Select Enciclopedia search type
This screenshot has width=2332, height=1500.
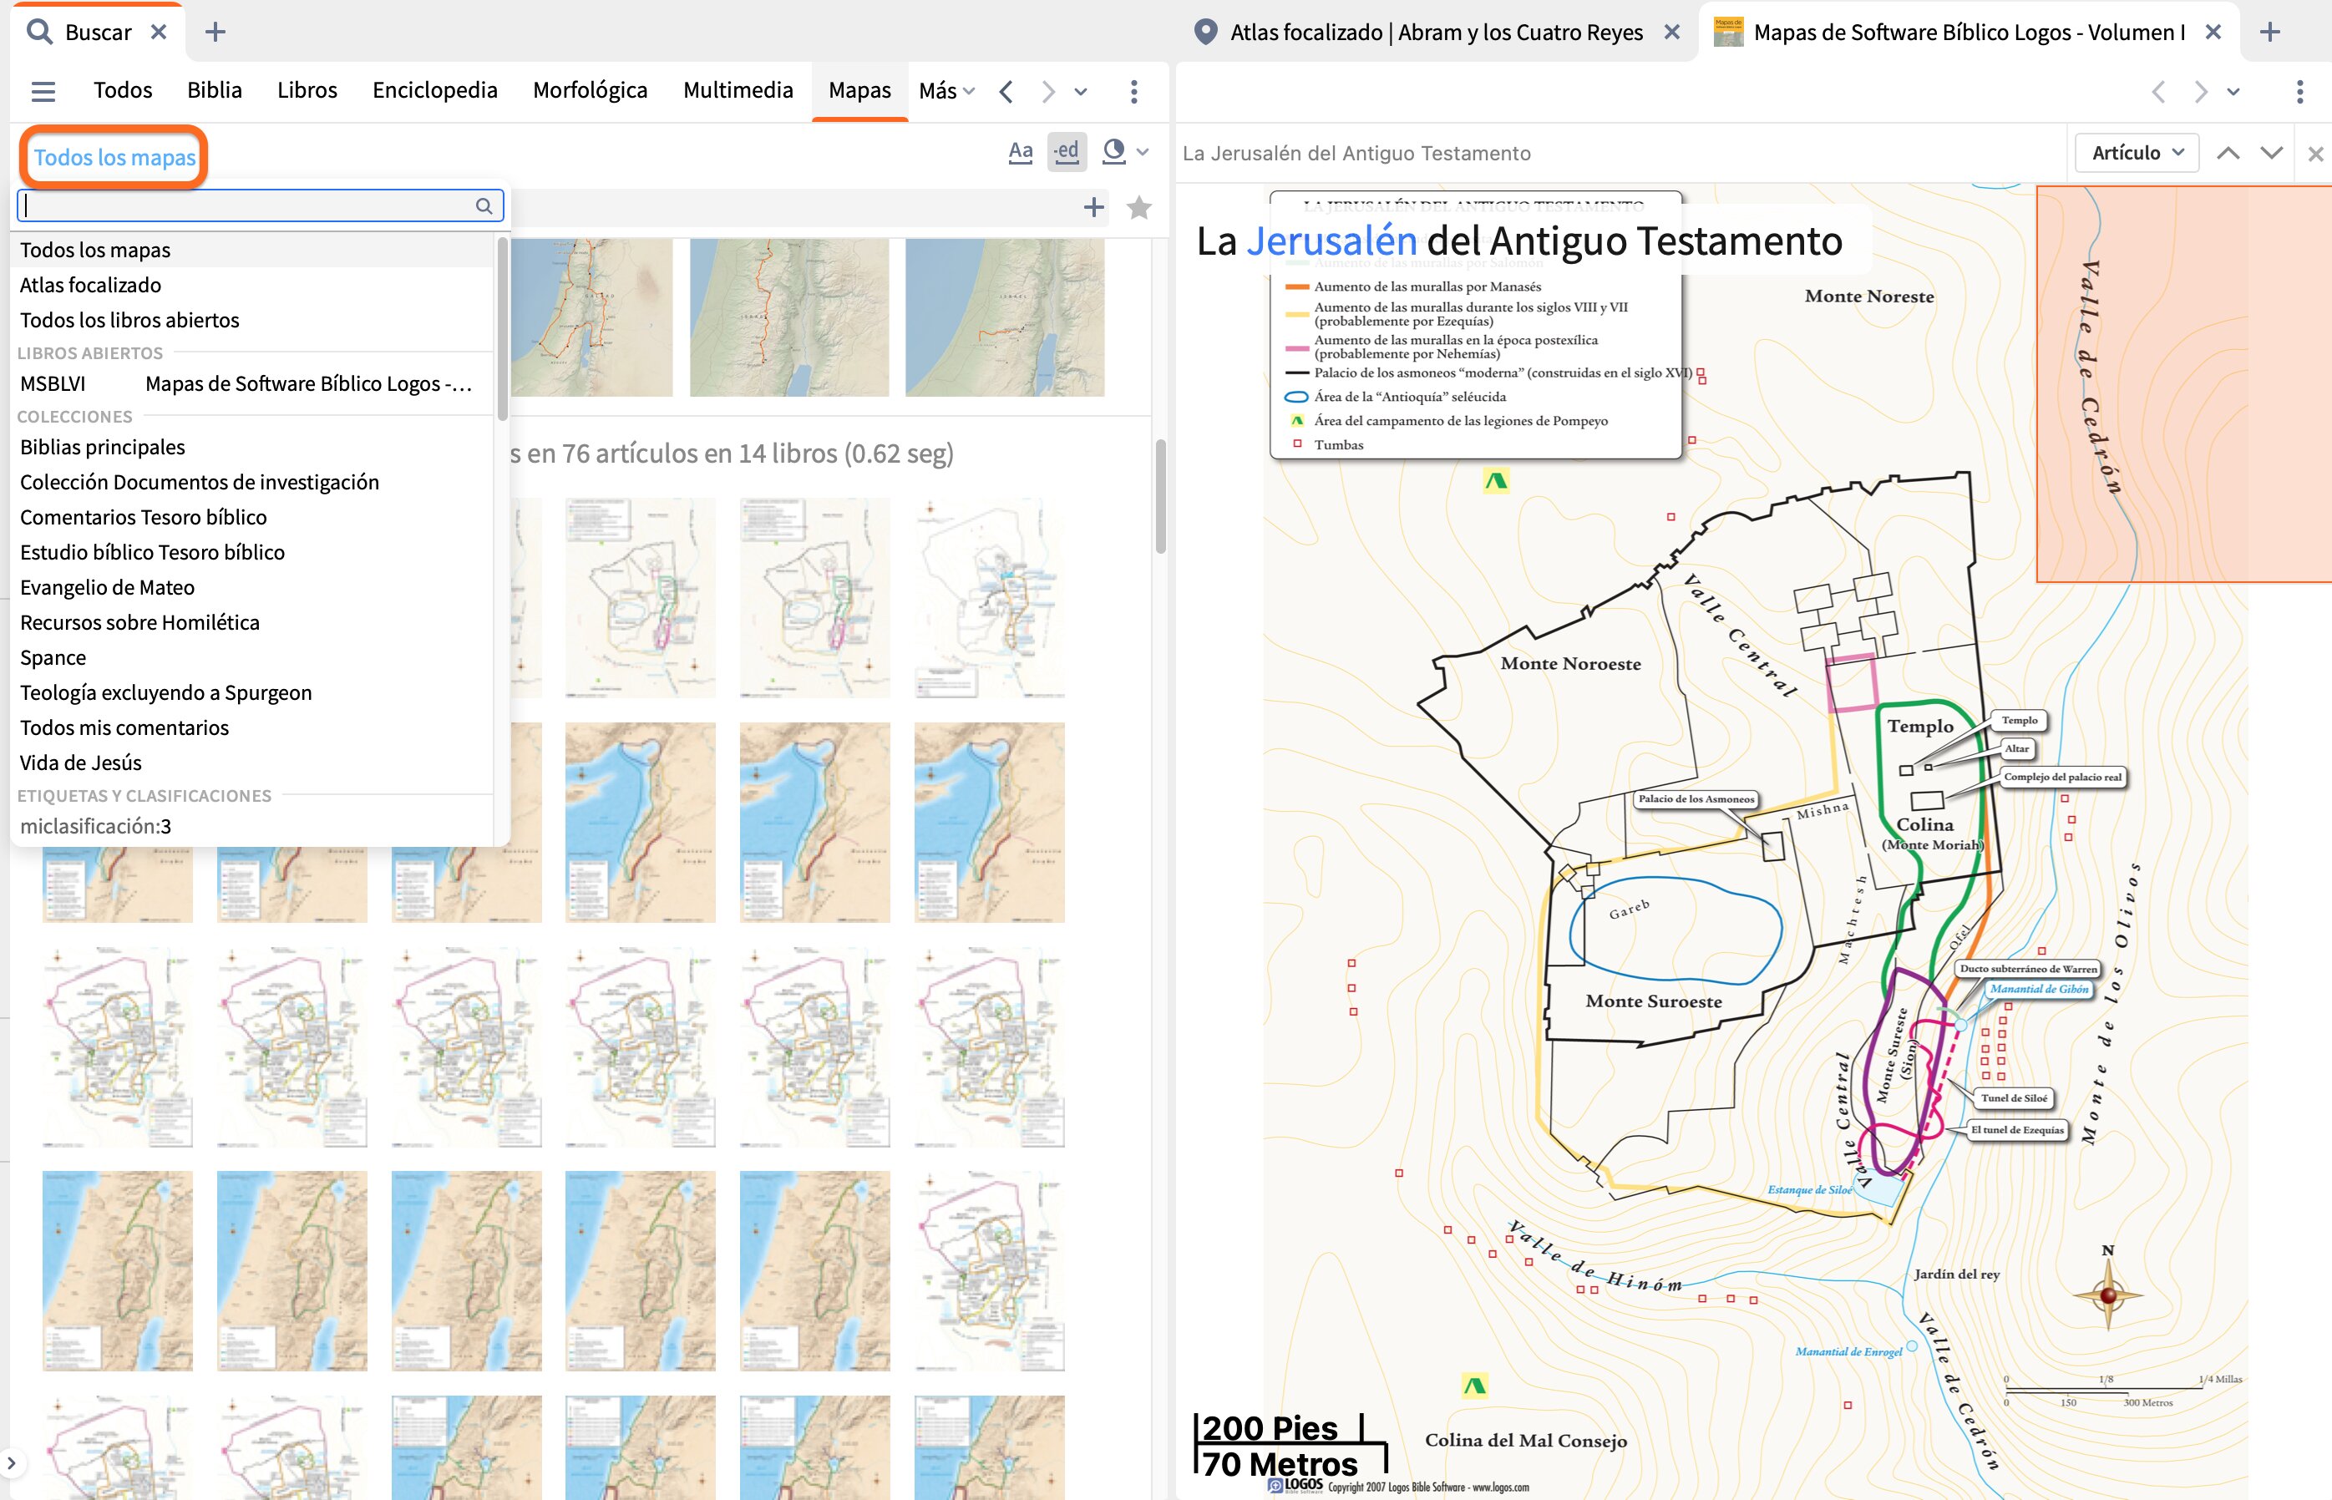click(x=434, y=90)
